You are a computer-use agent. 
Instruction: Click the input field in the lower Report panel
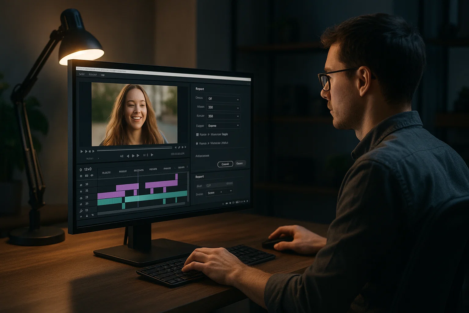(220, 185)
